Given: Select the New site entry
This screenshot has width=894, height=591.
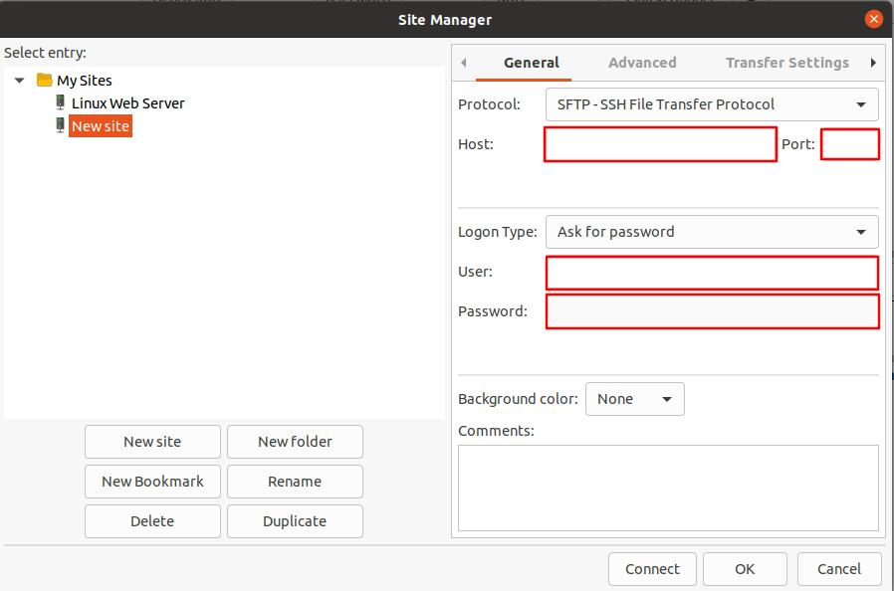Looking at the screenshot, I should pos(101,126).
